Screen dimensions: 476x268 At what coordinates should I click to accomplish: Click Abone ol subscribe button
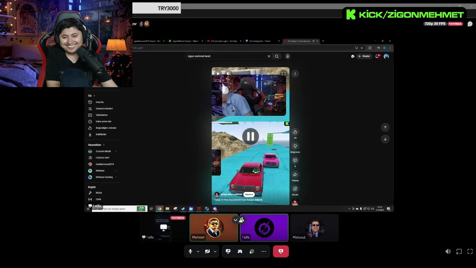click(249, 194)
